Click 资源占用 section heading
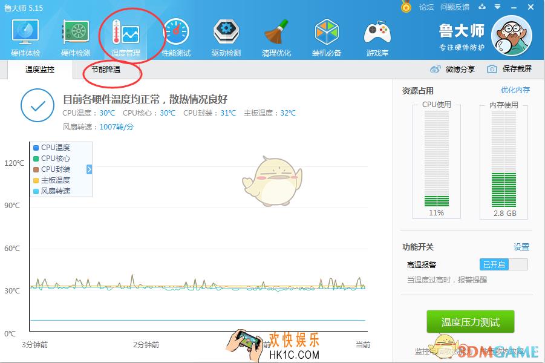Screen dimensions: 545x363 click(418, 91)
